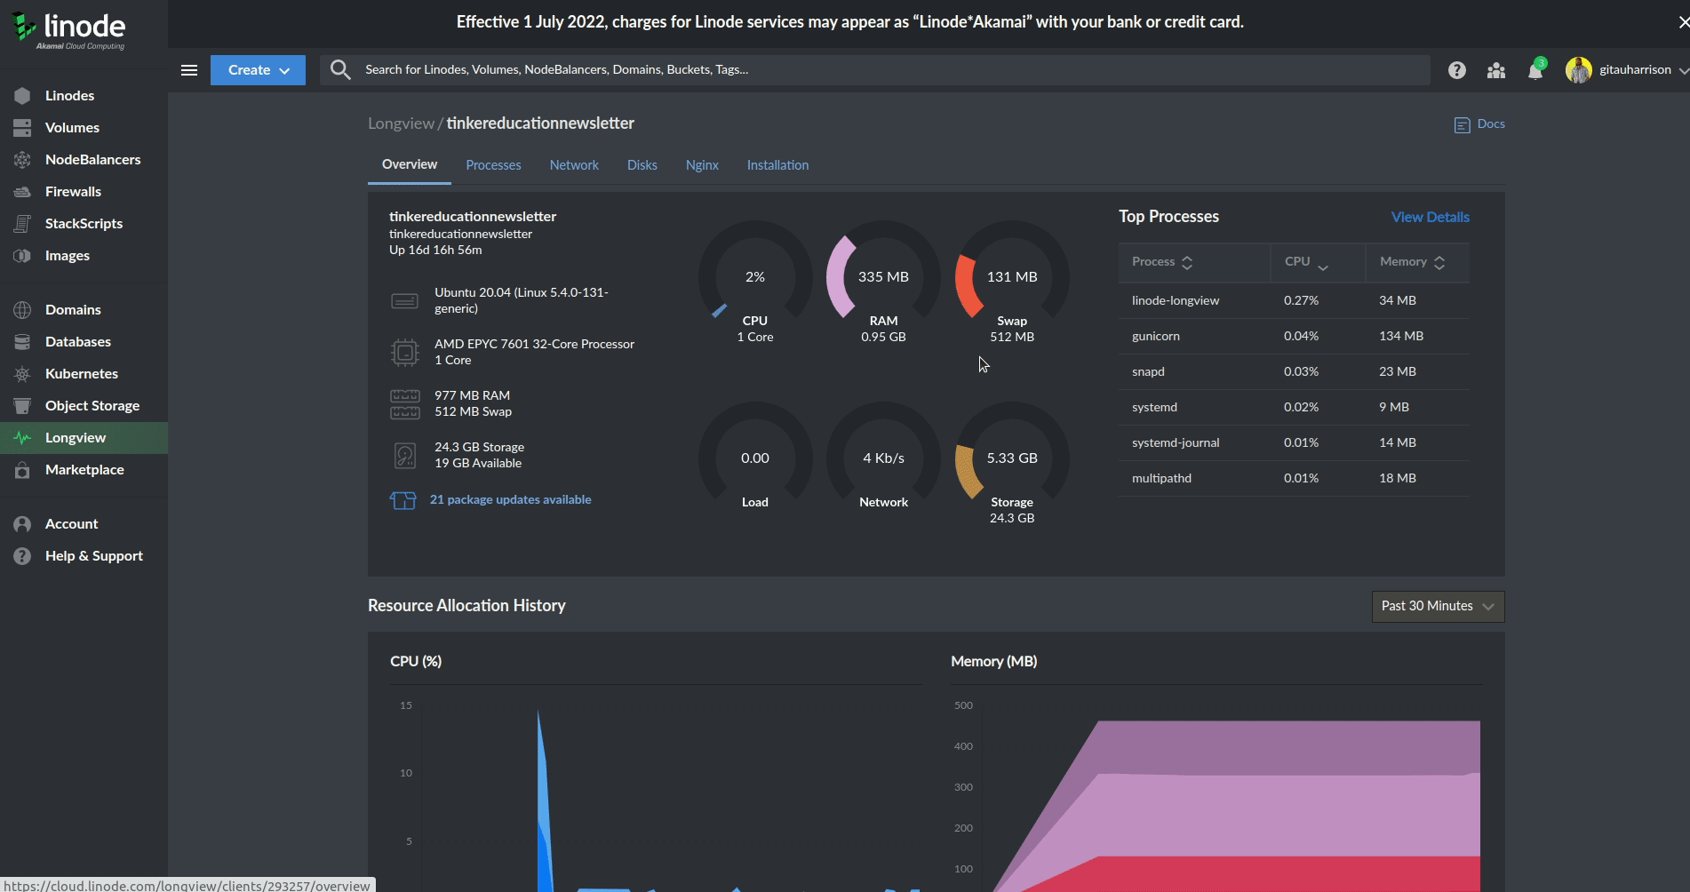Open the help question mark icon

(x=1456, y=70)
